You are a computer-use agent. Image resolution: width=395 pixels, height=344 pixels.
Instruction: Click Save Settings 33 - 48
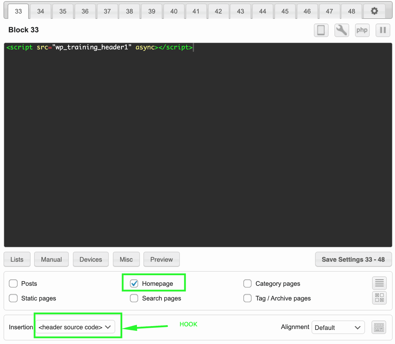353,259
